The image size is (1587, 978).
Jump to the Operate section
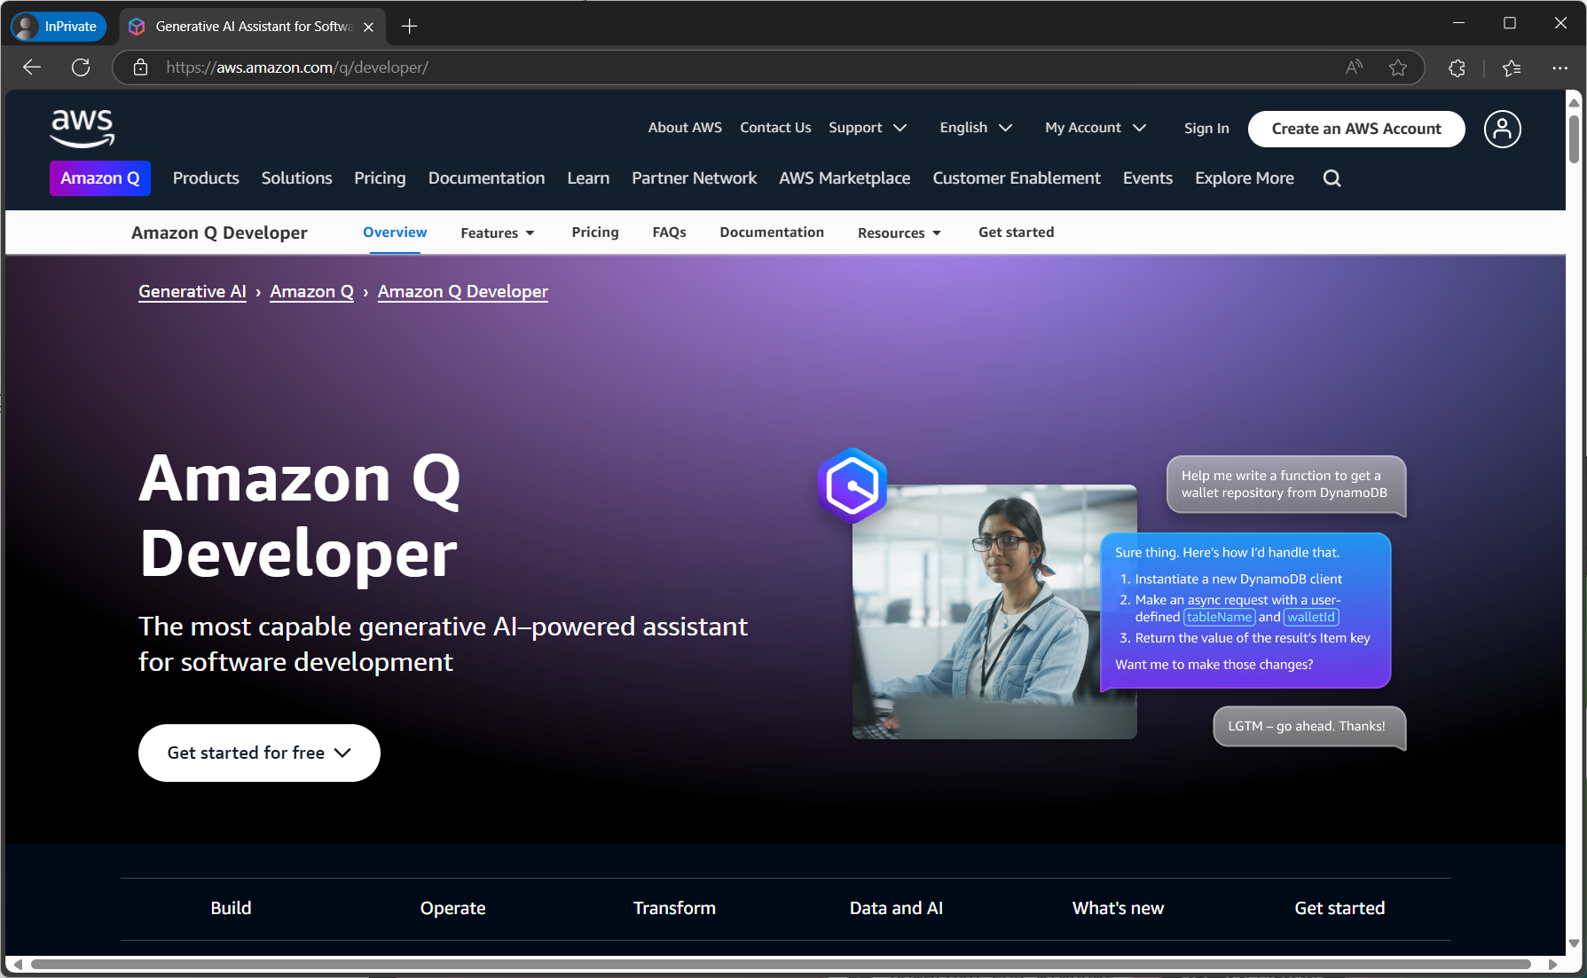click(x=452, y=908)
